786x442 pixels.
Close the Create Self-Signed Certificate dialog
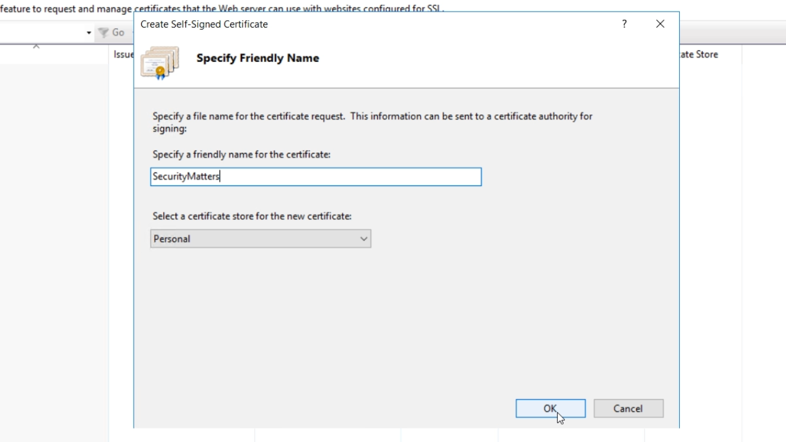click(x=660, y=24)
